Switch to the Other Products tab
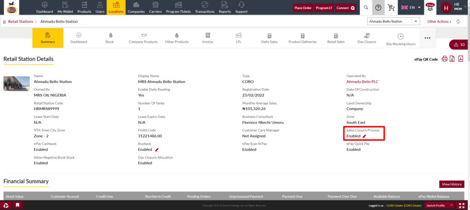The height and width of the screenshot is (210, 470). point(177,38)
